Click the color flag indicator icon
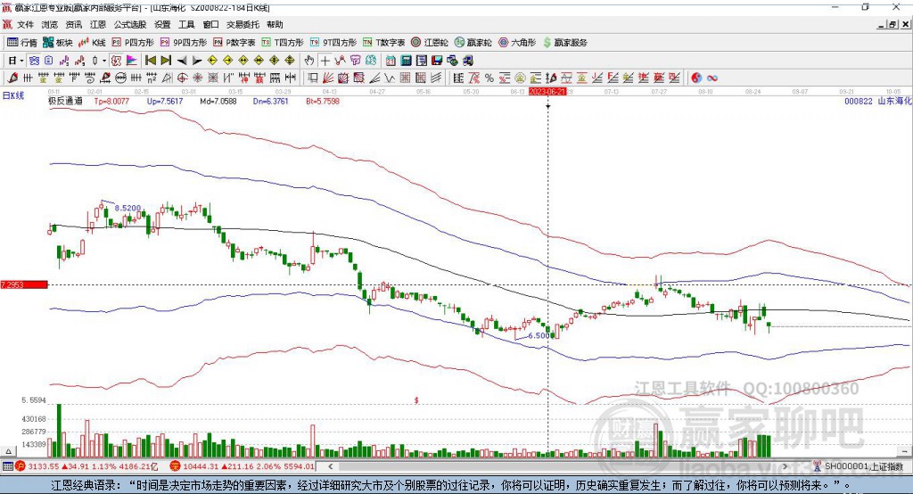The width and height of the screenshot is (913, 494). tap(132, 61)
